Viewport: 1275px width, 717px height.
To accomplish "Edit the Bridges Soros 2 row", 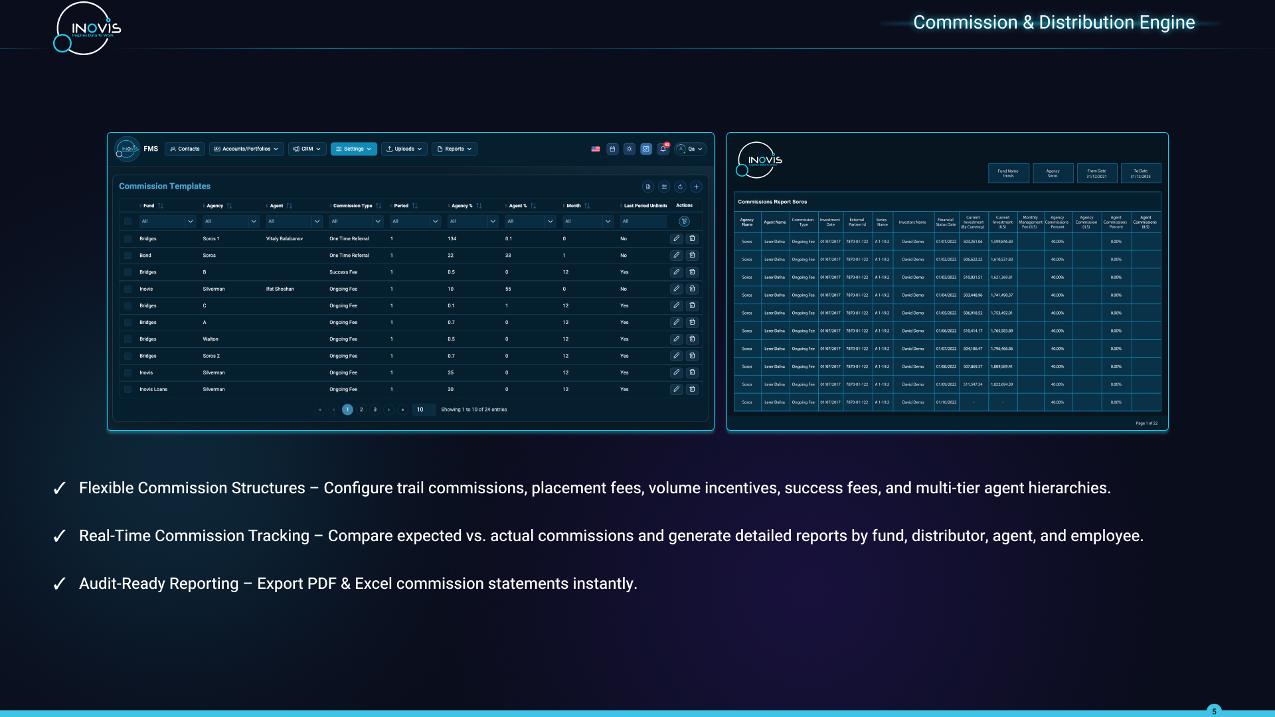I will click(x=676, y=356).
